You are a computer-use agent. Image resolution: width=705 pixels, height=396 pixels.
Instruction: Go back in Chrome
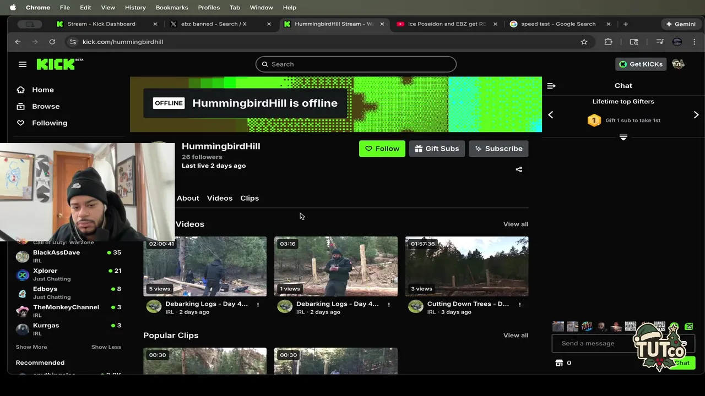coord(18,42)
